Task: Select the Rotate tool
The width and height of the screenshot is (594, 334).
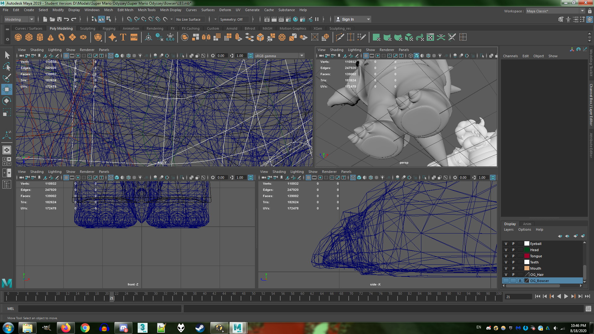Action: tap(7, 101)
